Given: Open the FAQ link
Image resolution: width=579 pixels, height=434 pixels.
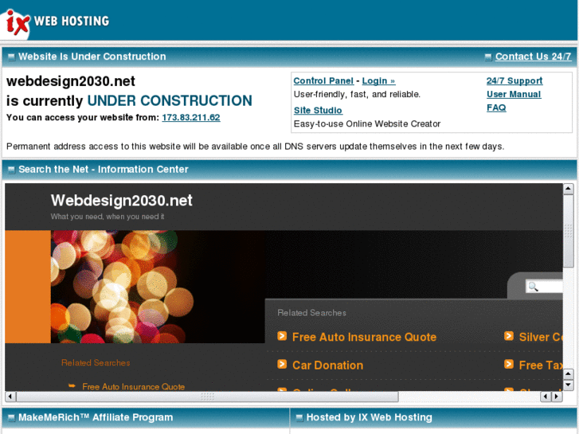Looking at the screenshot, I should 496,108.
